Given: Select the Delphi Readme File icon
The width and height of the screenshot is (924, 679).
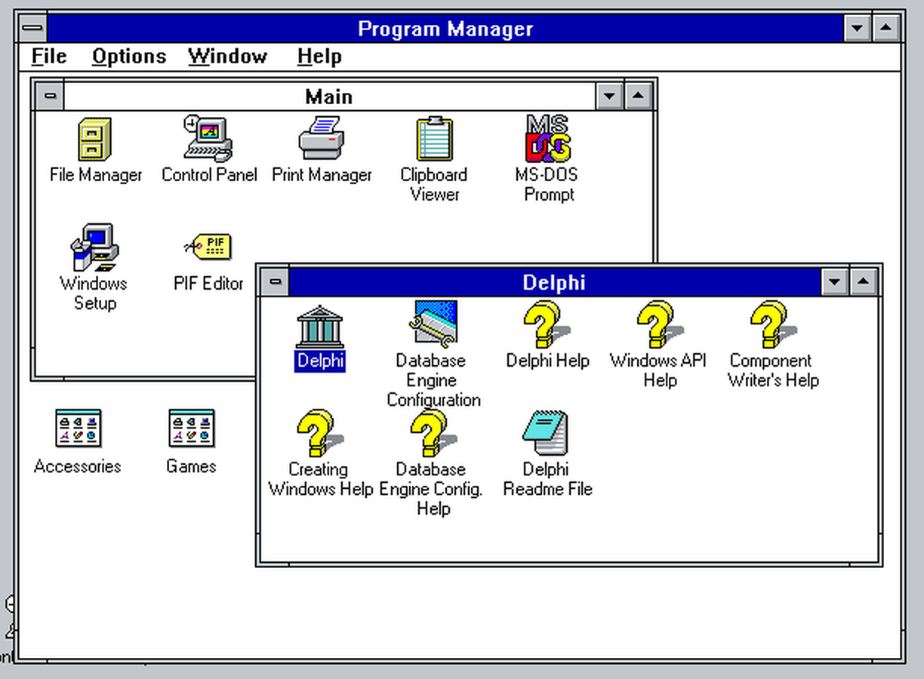Looking at the screenshot, I should click(x=547, y=433).
